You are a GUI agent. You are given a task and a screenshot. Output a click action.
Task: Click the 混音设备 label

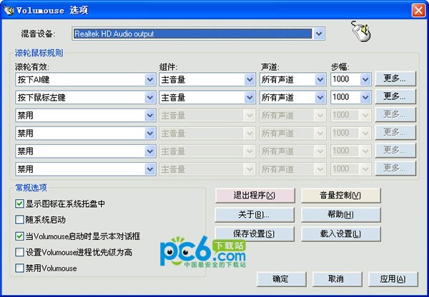(x=38, y=34)
